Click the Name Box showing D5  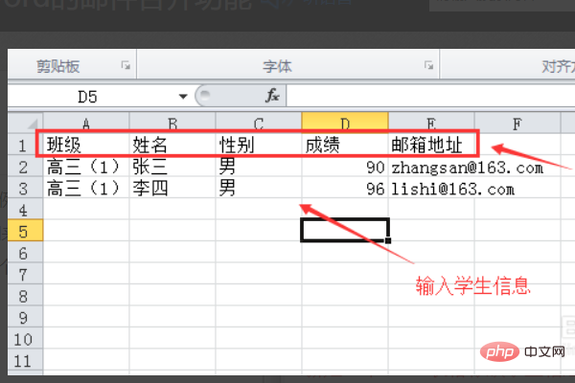[94, 96]
